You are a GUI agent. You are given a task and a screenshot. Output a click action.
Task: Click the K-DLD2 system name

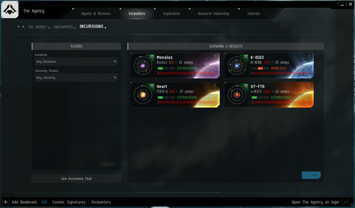(x=257, y=58)
